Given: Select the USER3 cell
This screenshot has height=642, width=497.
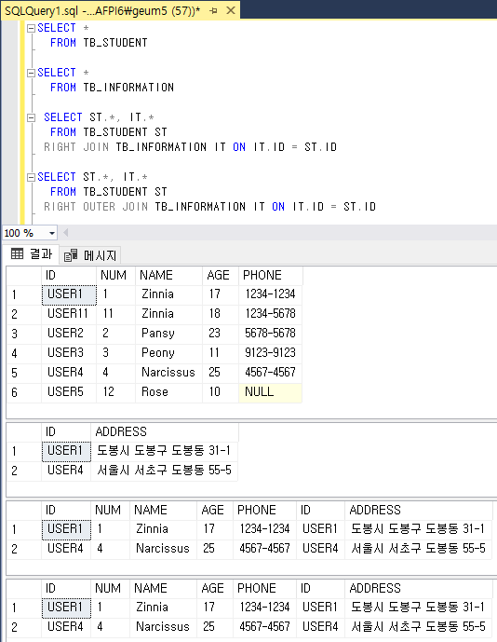Looking at the screenshot, I should click(69, 353).
